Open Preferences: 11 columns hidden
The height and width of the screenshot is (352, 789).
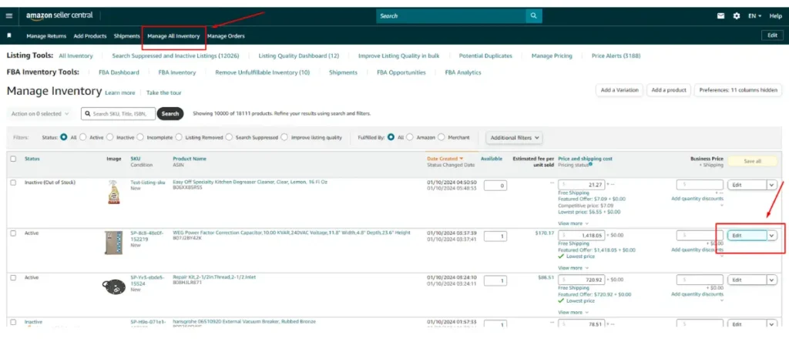[x=738, y=90]
